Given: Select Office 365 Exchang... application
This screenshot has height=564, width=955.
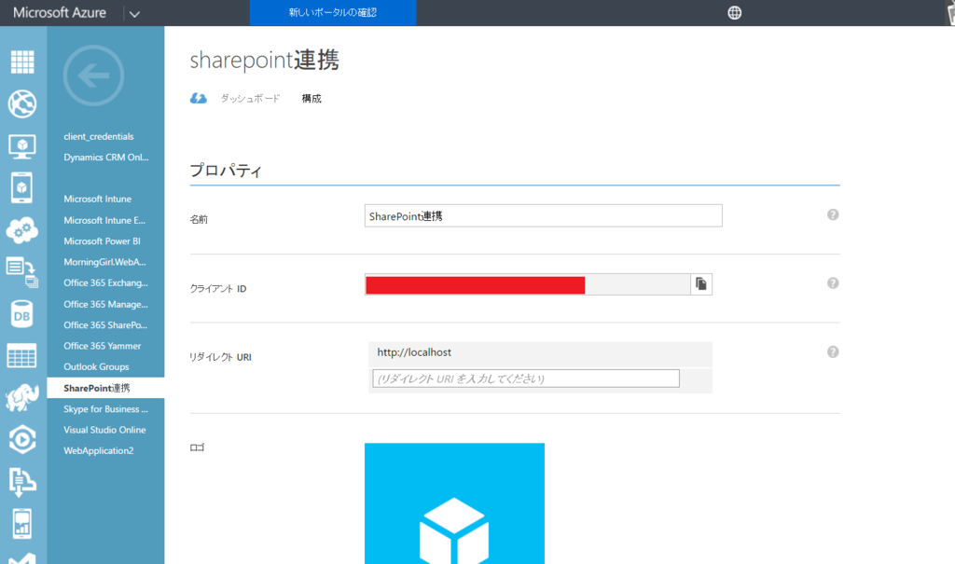Looking at the screenshot, I should [106, 282].
